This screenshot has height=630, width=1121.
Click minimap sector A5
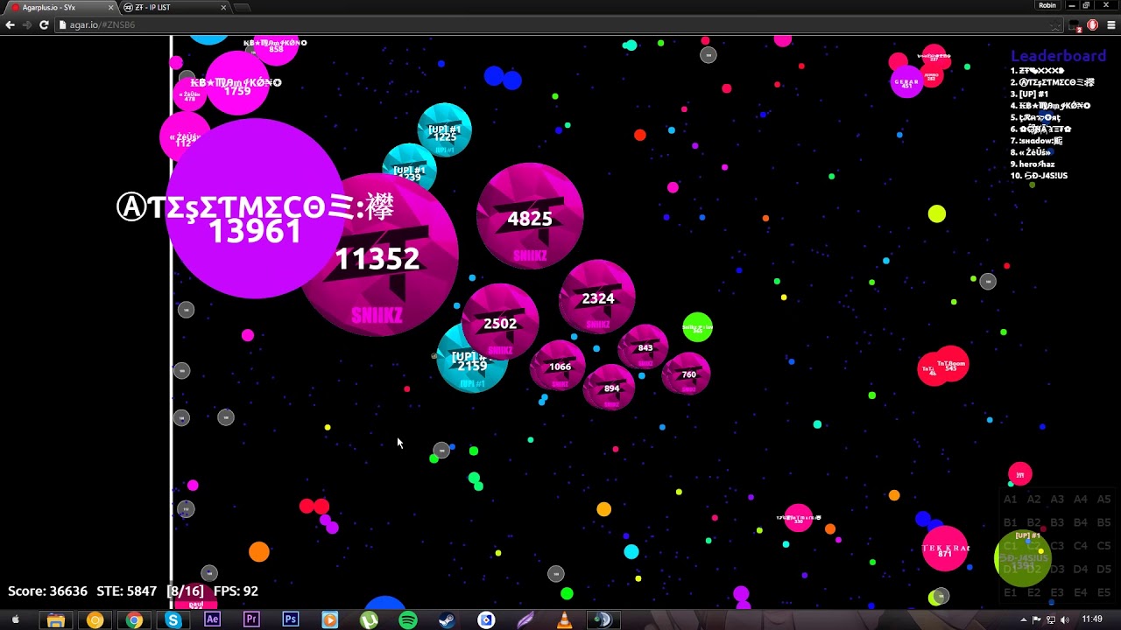tap(1103, 500)
